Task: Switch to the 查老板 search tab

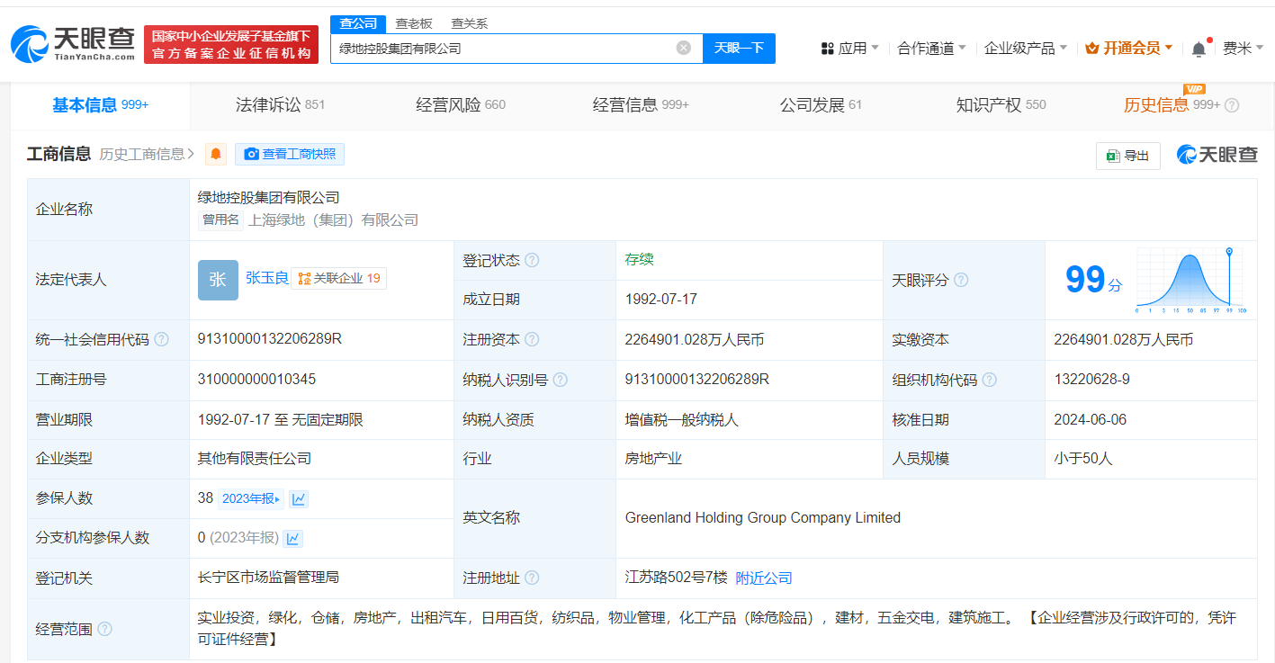Action: (x=414, y=23)
